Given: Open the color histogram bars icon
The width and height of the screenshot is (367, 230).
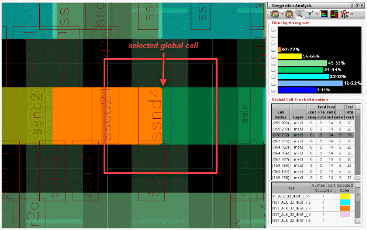Looking at the screenshot, I should [x=323, y=15].
